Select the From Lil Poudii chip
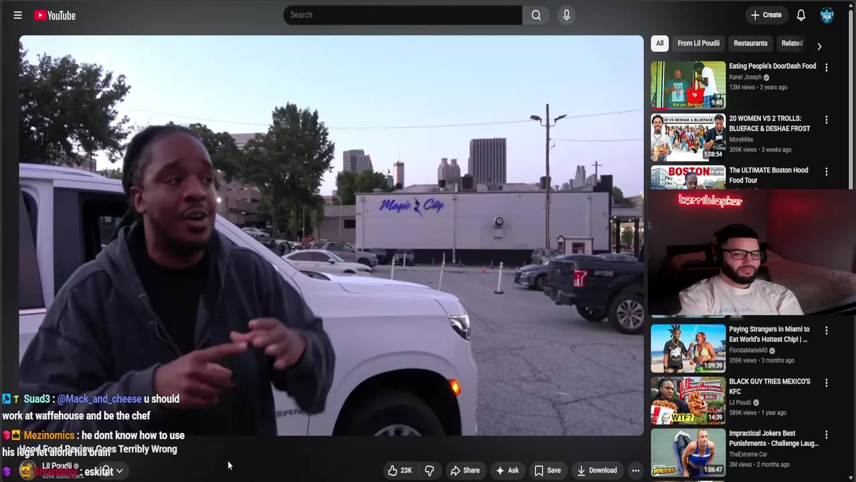Image resolution: width=856 pixels, height=482 pixels. pyautogui.click(x=698, y=43)
